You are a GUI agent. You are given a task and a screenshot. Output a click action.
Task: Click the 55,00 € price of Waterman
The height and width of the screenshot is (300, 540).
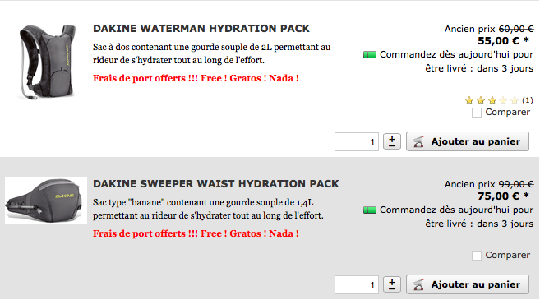click(x=498, y=41)
